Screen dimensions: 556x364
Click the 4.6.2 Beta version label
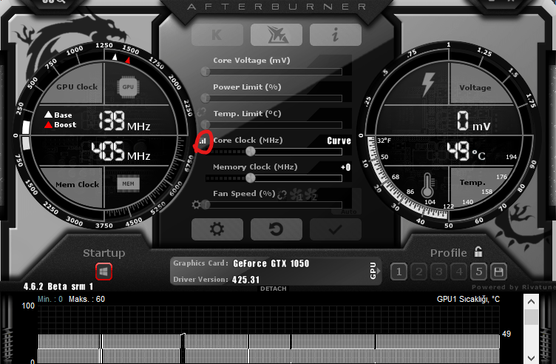58,286
